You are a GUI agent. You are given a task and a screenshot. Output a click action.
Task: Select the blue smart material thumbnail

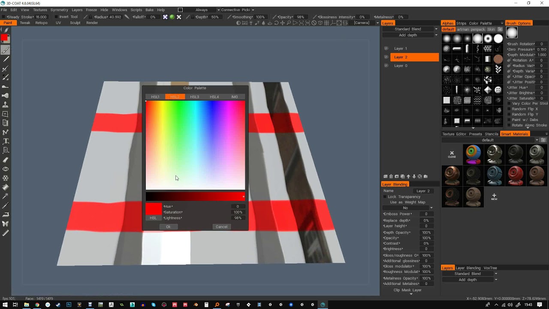point(494,176)
